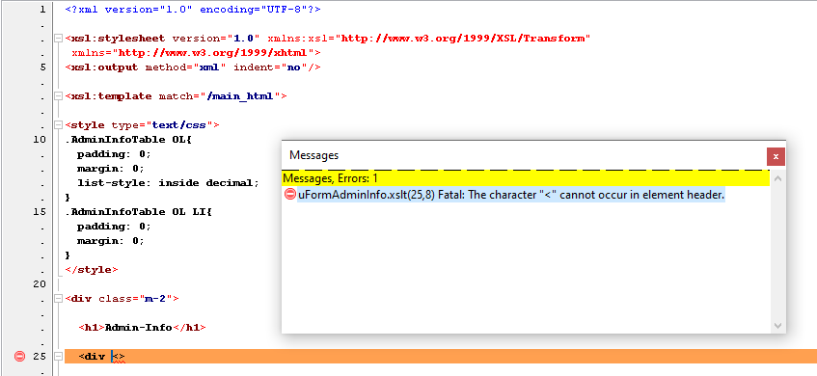Click the closing </style> tag
This screenshot has height=376, width=817.
point(92,270)
